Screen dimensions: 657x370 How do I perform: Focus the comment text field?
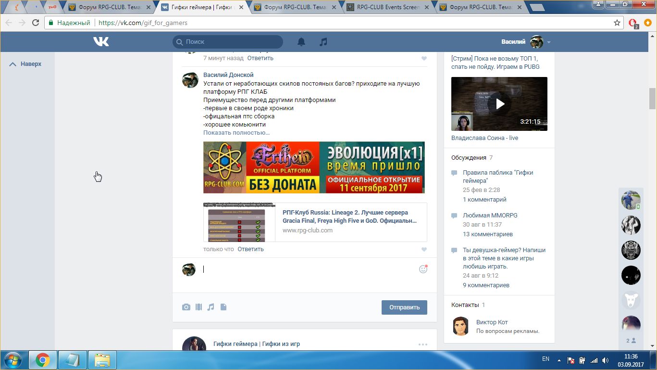coord(308,269)
